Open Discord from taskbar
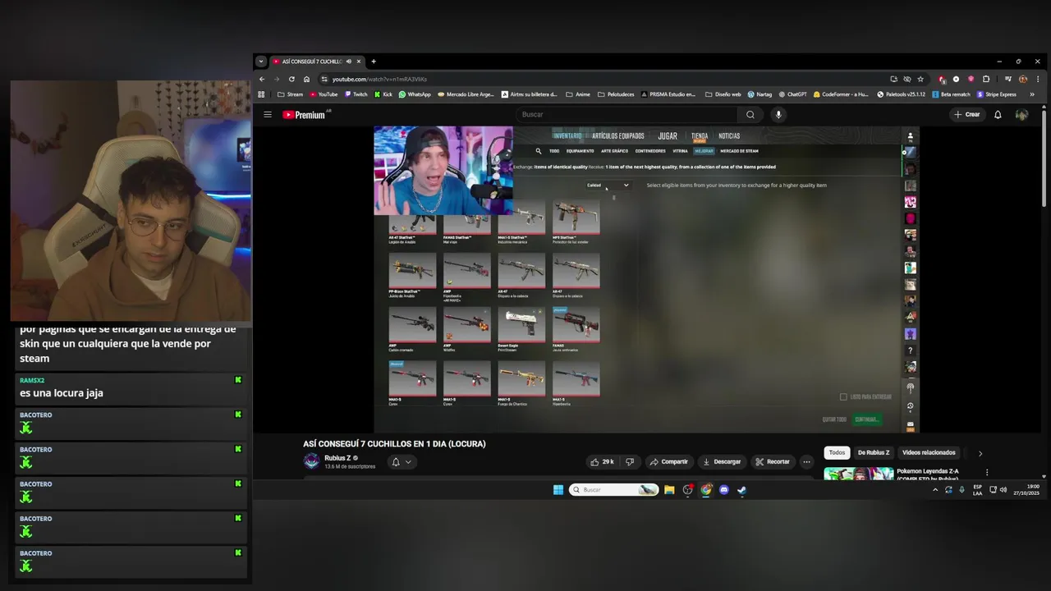This screenshot has height=591, width=1051. (x=723, y=490)
